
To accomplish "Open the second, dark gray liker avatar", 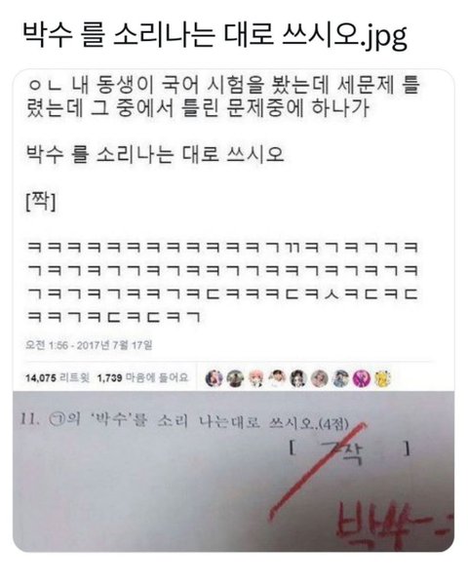I will 235,378.
